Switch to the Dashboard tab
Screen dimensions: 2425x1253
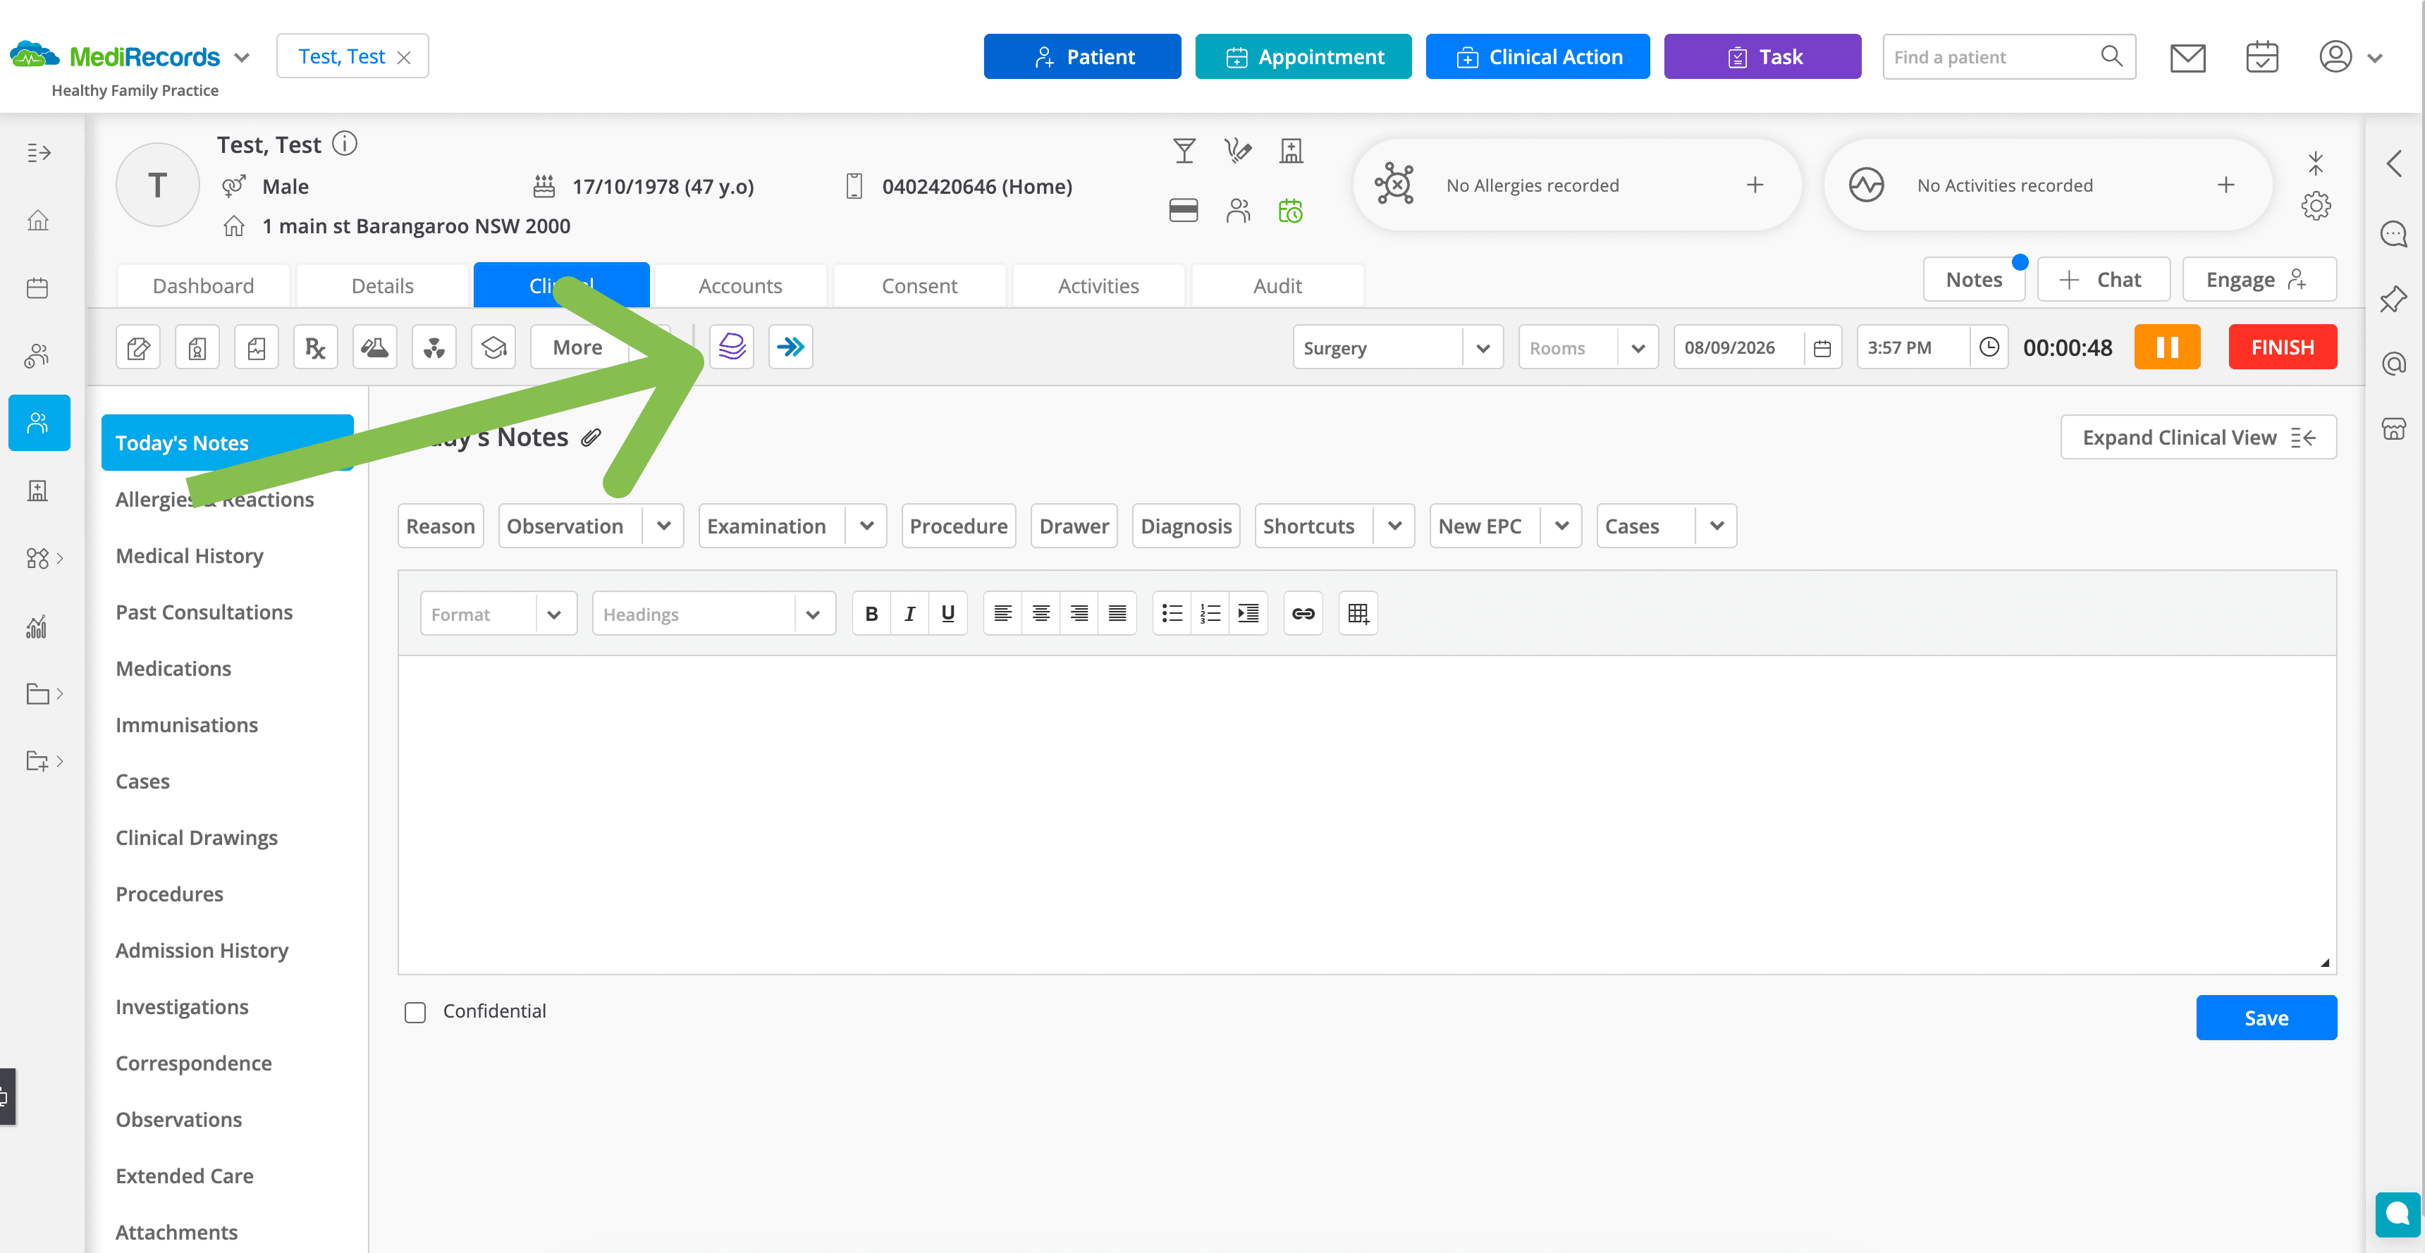[203, 285]
